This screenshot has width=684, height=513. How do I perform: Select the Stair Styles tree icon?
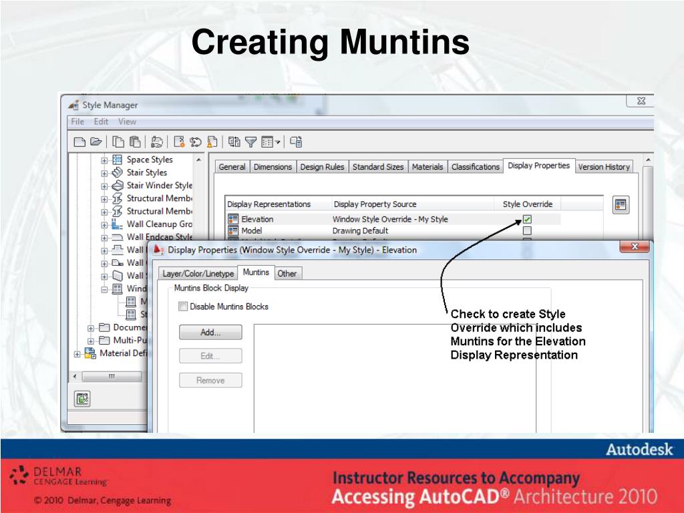click(118, 172)
